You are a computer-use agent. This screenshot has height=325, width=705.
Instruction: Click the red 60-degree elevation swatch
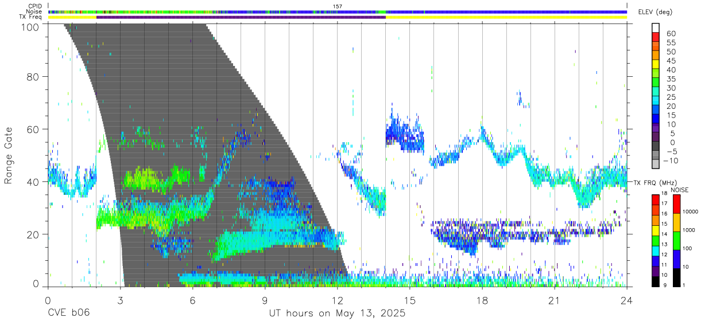tap(656, 38)
